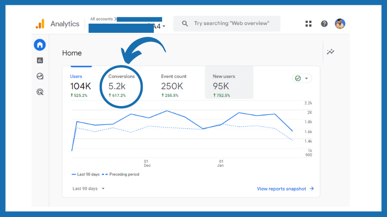Open the Home sidebar icon
The width and height of the screenshot is (387, 217).
40,45
